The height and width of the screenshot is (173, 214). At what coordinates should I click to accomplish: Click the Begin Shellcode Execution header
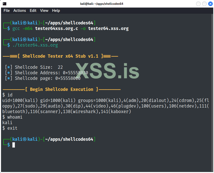(x=62, y=89)
